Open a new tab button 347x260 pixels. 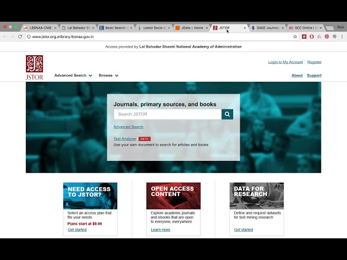click(330, 28)
